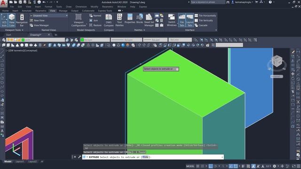Add a new drawing tab
Viewport: 301px width, 169px height.
tap(56, 35)
